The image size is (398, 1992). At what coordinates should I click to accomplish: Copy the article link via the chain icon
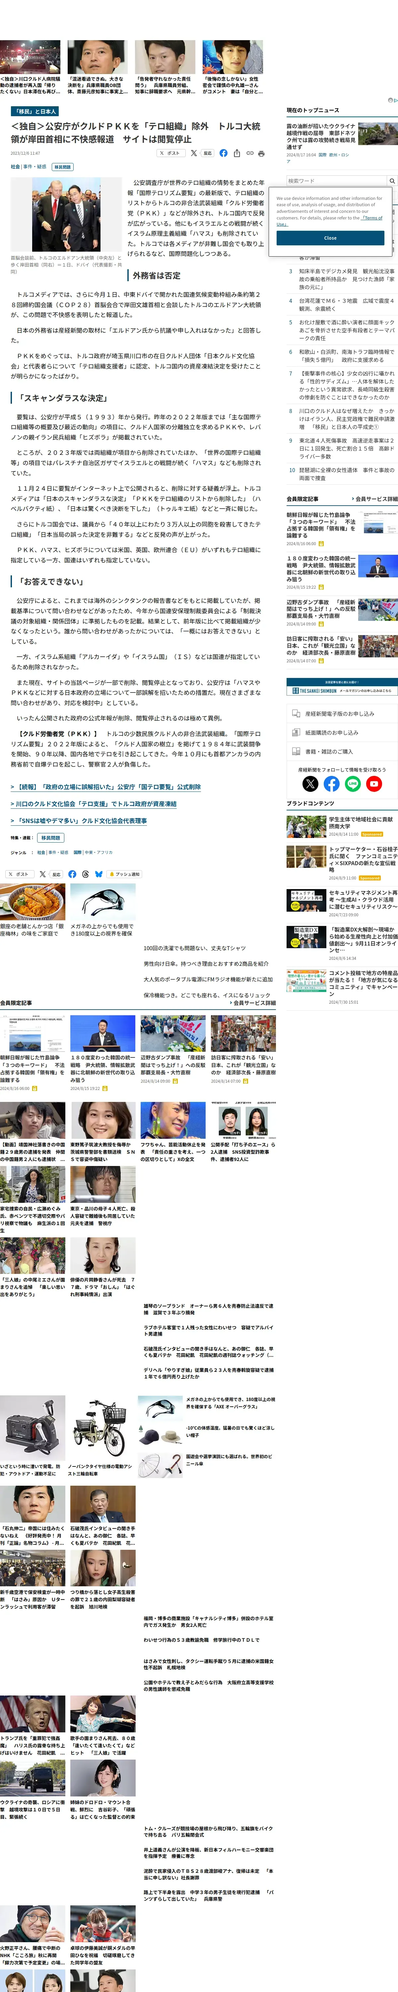coord(250,153)
